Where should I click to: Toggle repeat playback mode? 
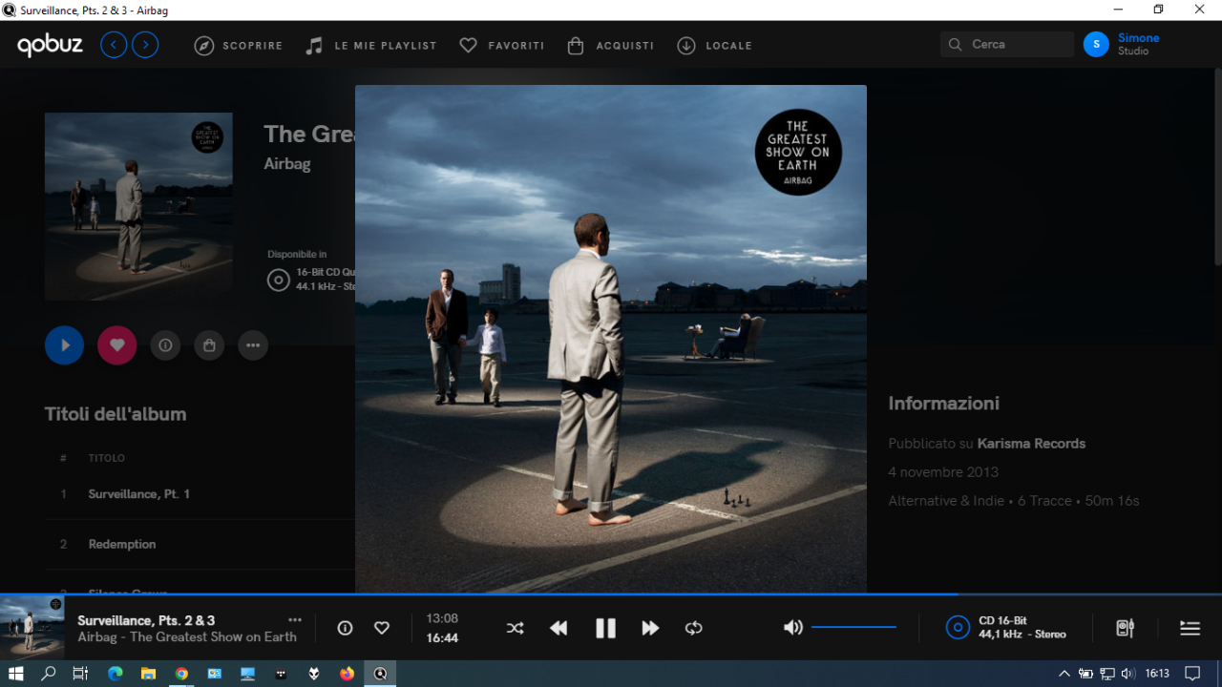pos(694,628)
